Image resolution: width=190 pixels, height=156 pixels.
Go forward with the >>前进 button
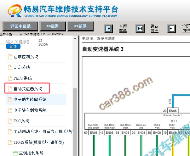click(x=80, y=26)
